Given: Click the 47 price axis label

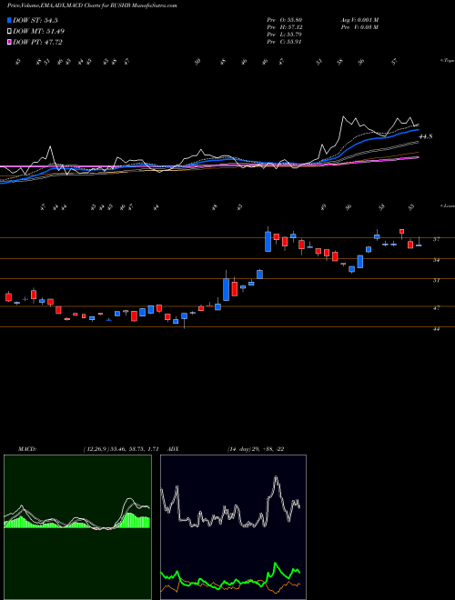Looking at the screenshot, I should click(x=436, y=307).
